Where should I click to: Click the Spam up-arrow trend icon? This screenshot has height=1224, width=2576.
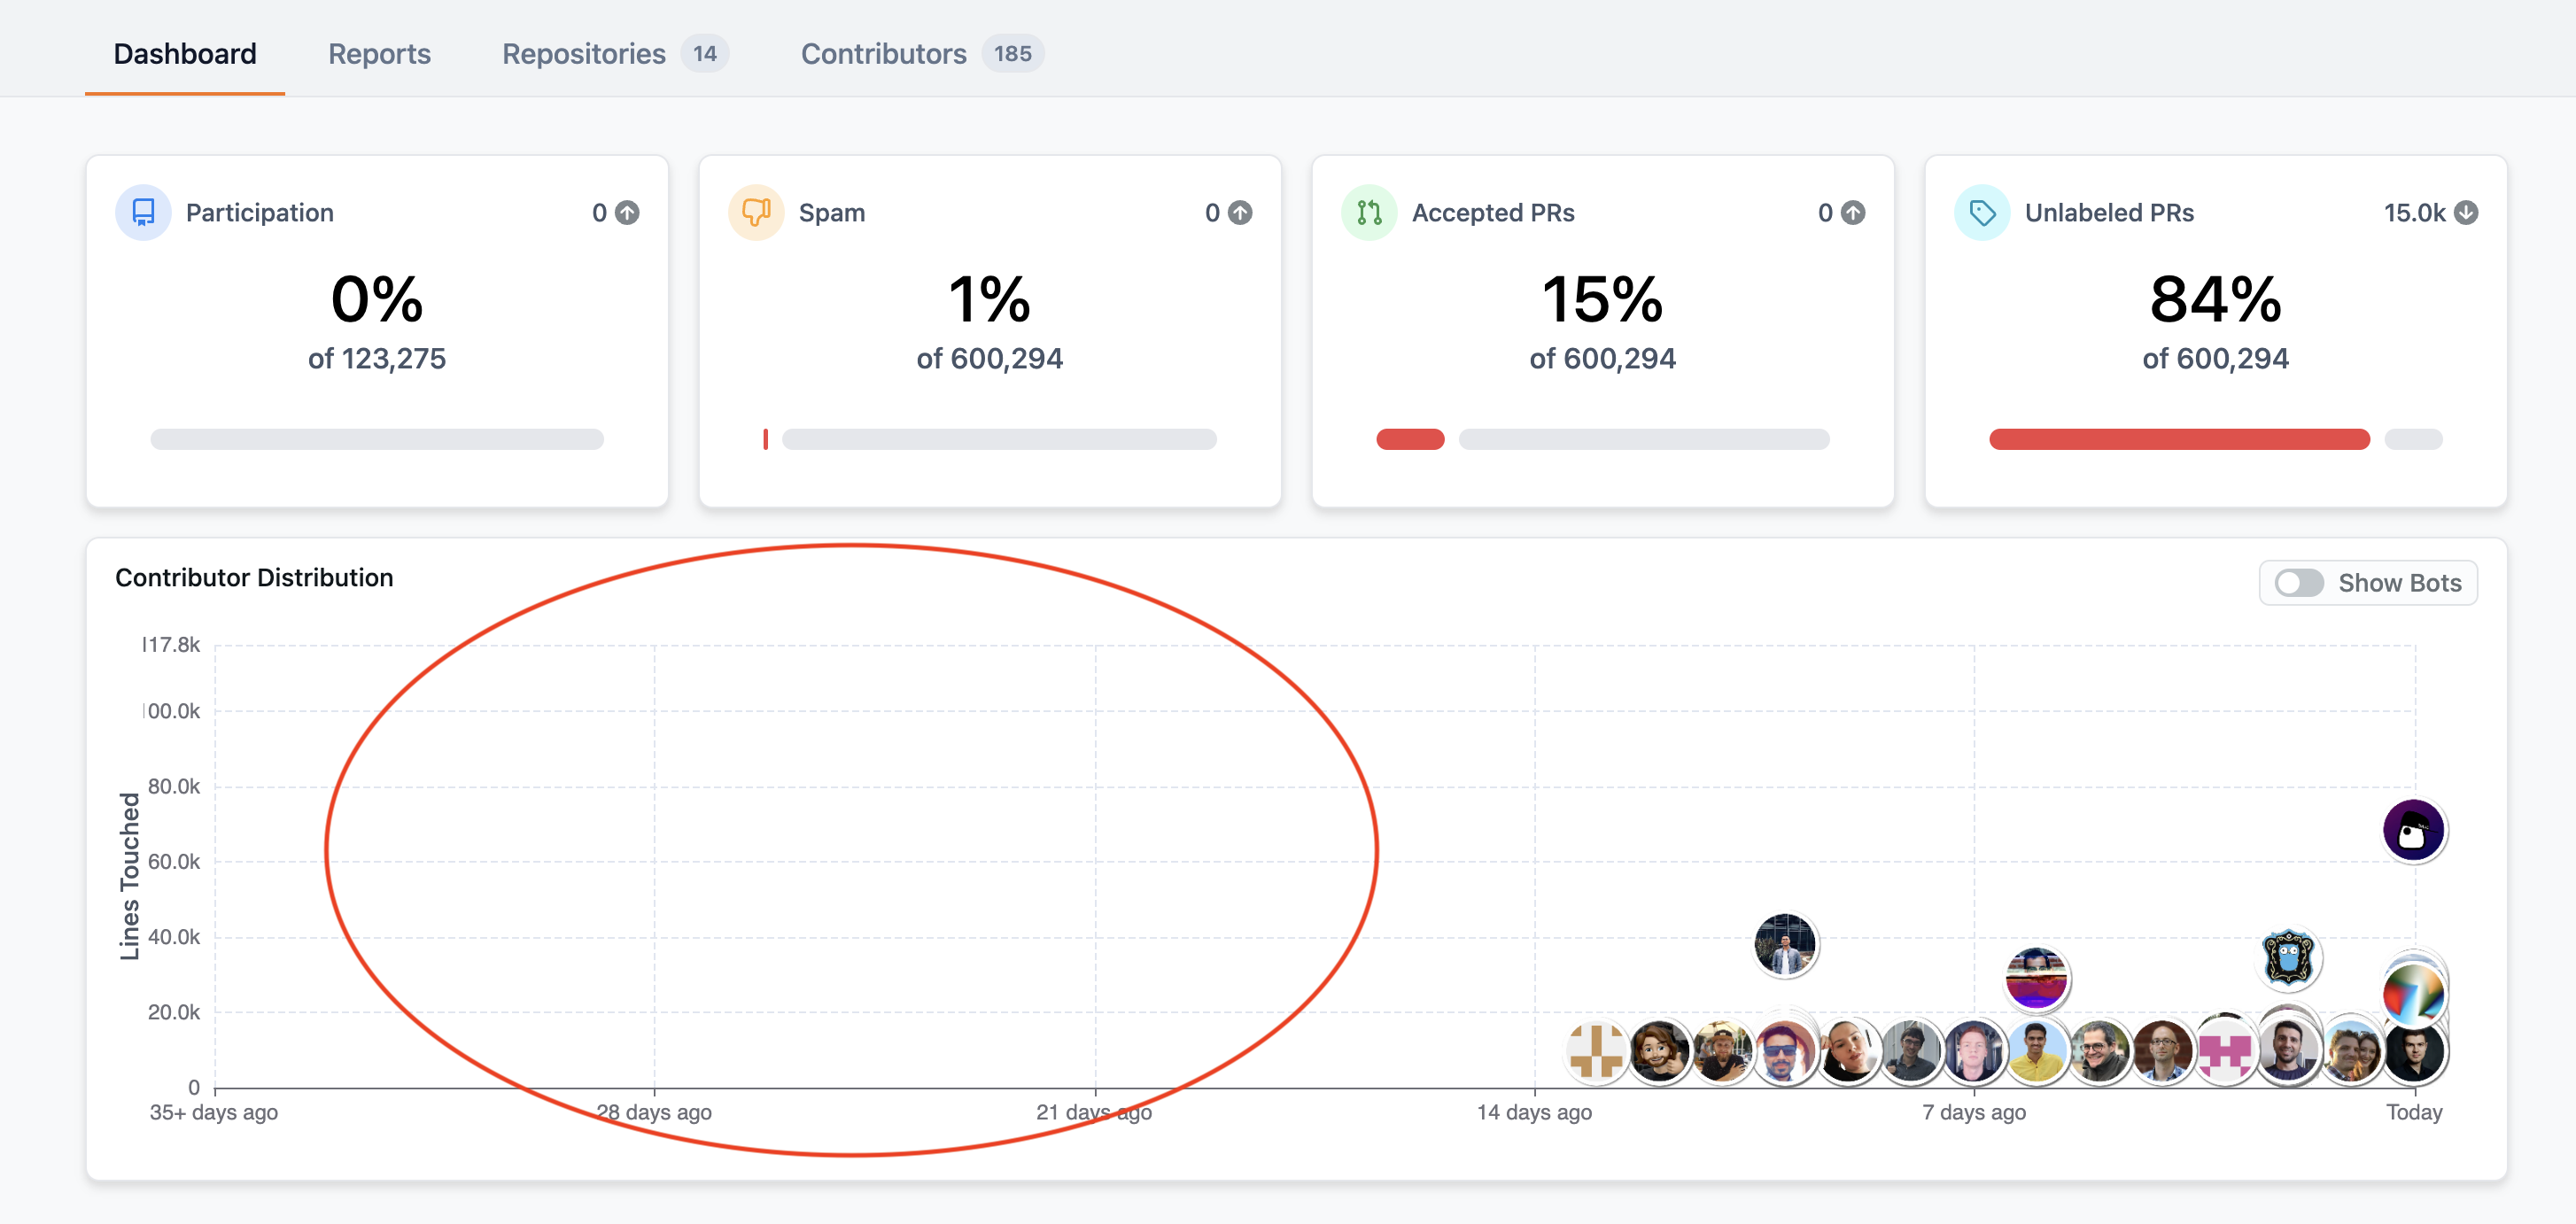(1240, 212)
